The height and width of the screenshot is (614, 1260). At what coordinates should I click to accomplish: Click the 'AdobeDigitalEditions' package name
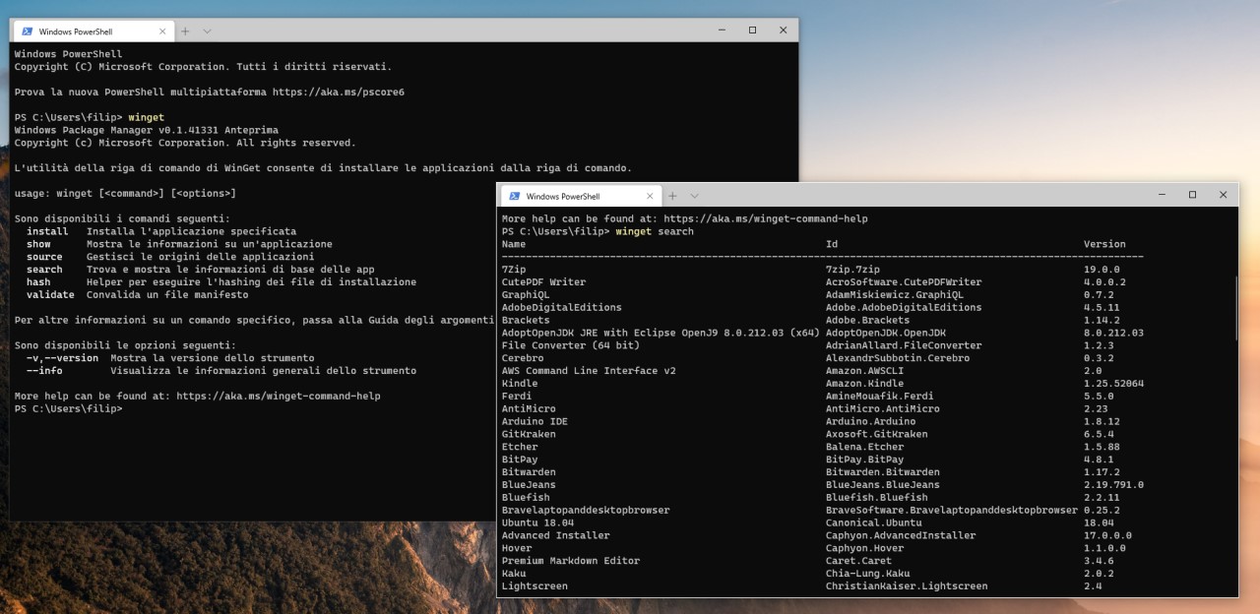pos(562,307)
